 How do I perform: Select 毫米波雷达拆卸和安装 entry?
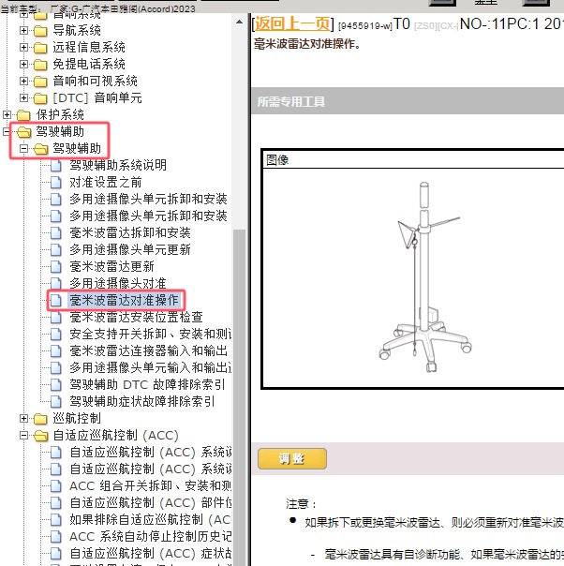coord(129,232)
